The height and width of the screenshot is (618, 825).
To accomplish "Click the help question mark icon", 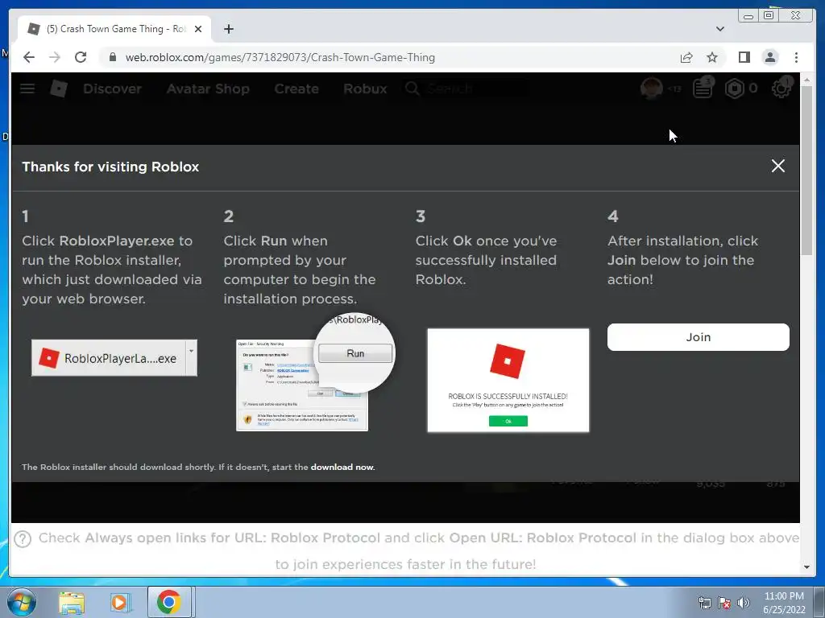I will (23, 538).
